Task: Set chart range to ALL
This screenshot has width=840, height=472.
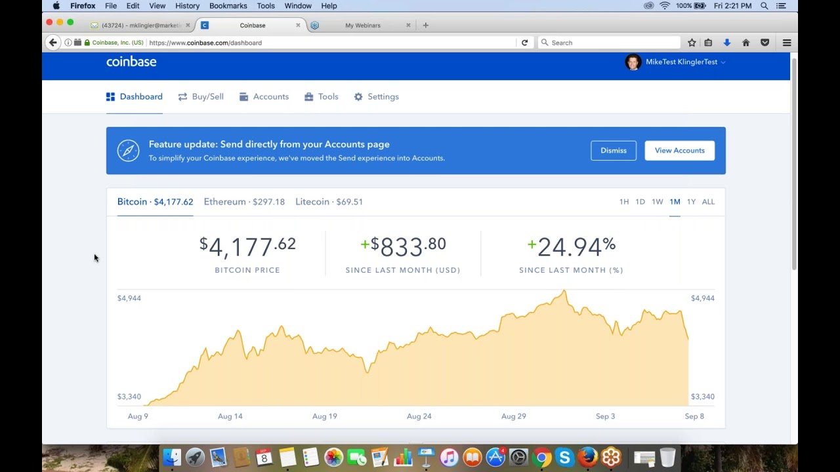Action: pos(708,202)
